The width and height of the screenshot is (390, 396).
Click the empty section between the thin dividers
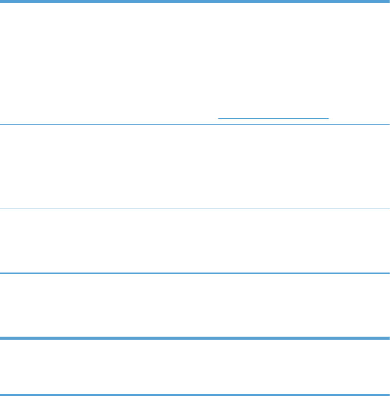[x=195, y=167]
